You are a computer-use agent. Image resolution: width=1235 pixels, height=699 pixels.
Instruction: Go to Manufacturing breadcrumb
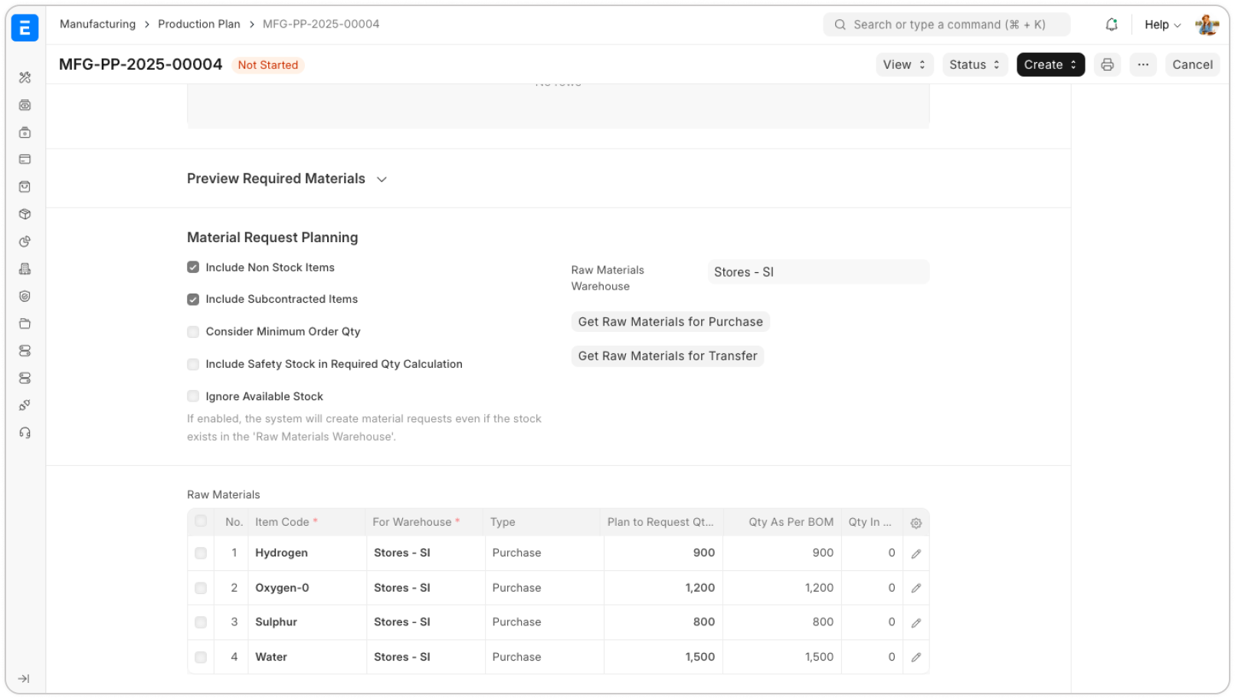coord(97,24)
